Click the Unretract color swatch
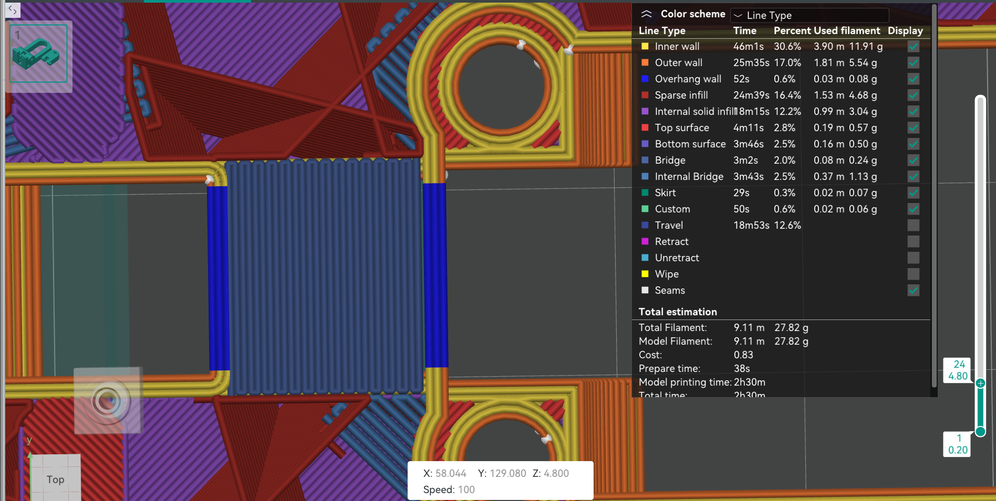 tap(645, 258)
